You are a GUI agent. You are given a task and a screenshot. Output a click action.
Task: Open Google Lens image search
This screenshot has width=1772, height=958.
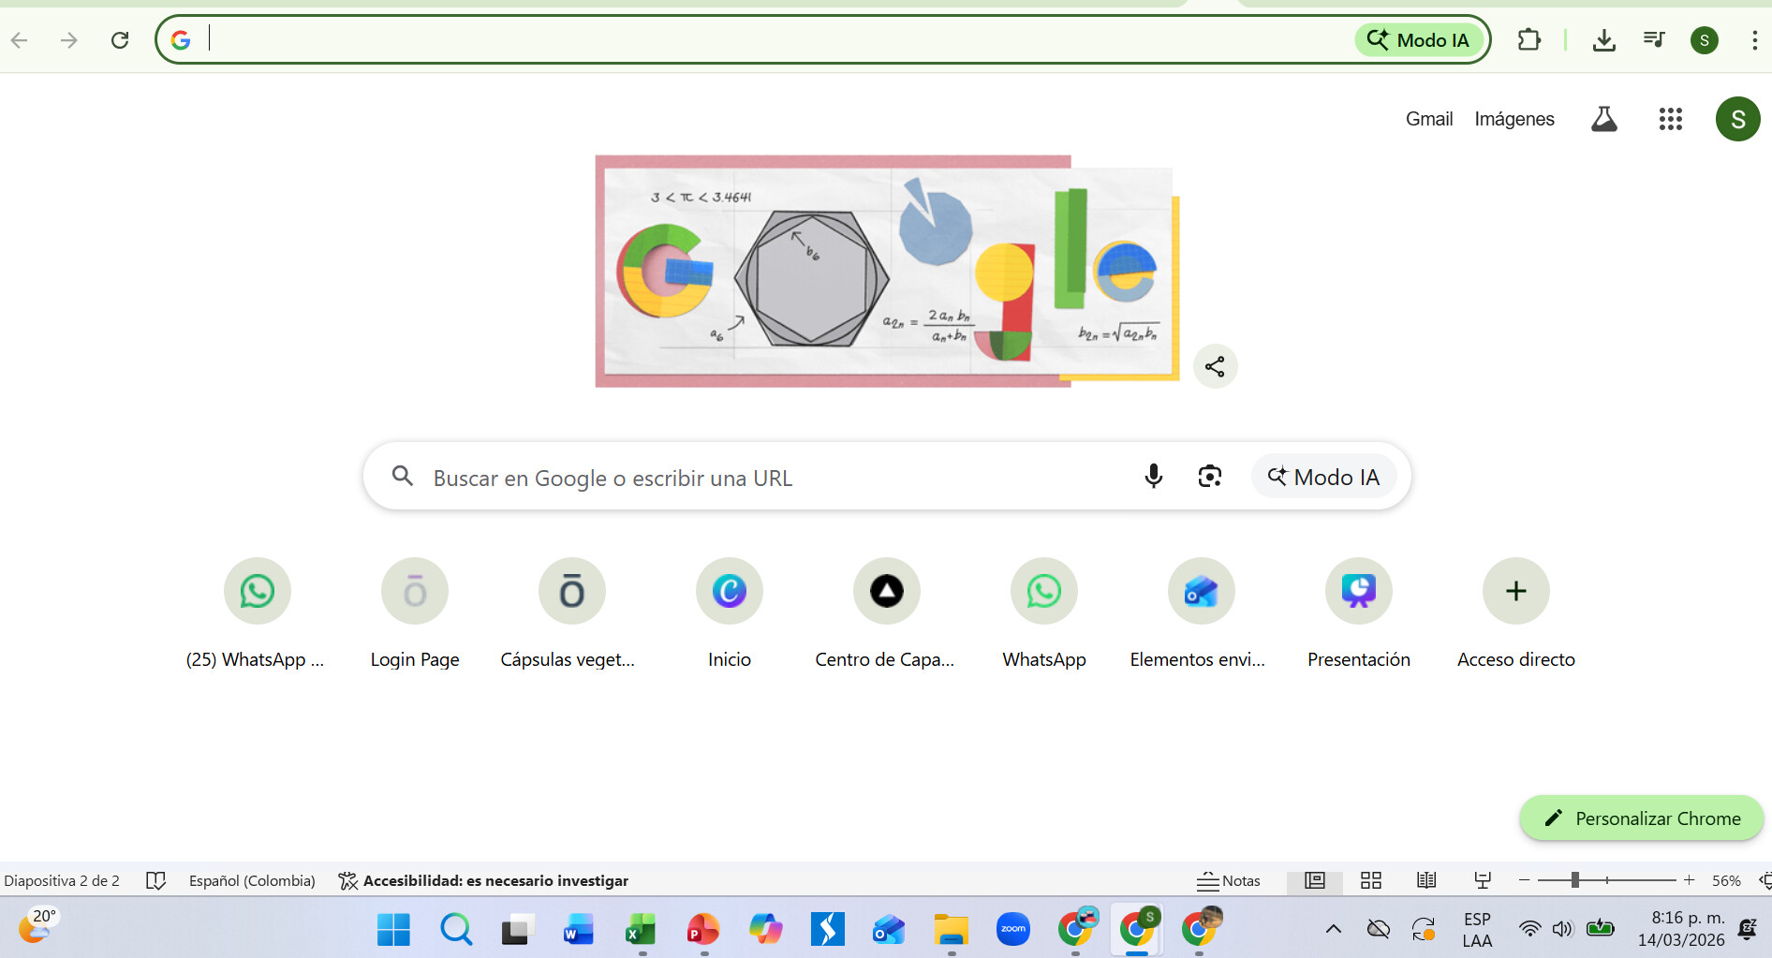(1209, 477)
